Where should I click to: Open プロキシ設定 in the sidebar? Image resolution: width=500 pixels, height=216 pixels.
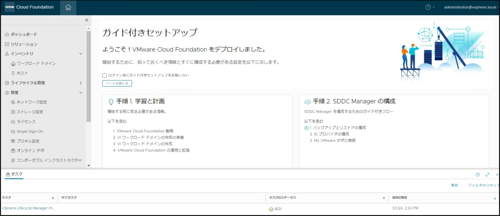click(28, 141)
